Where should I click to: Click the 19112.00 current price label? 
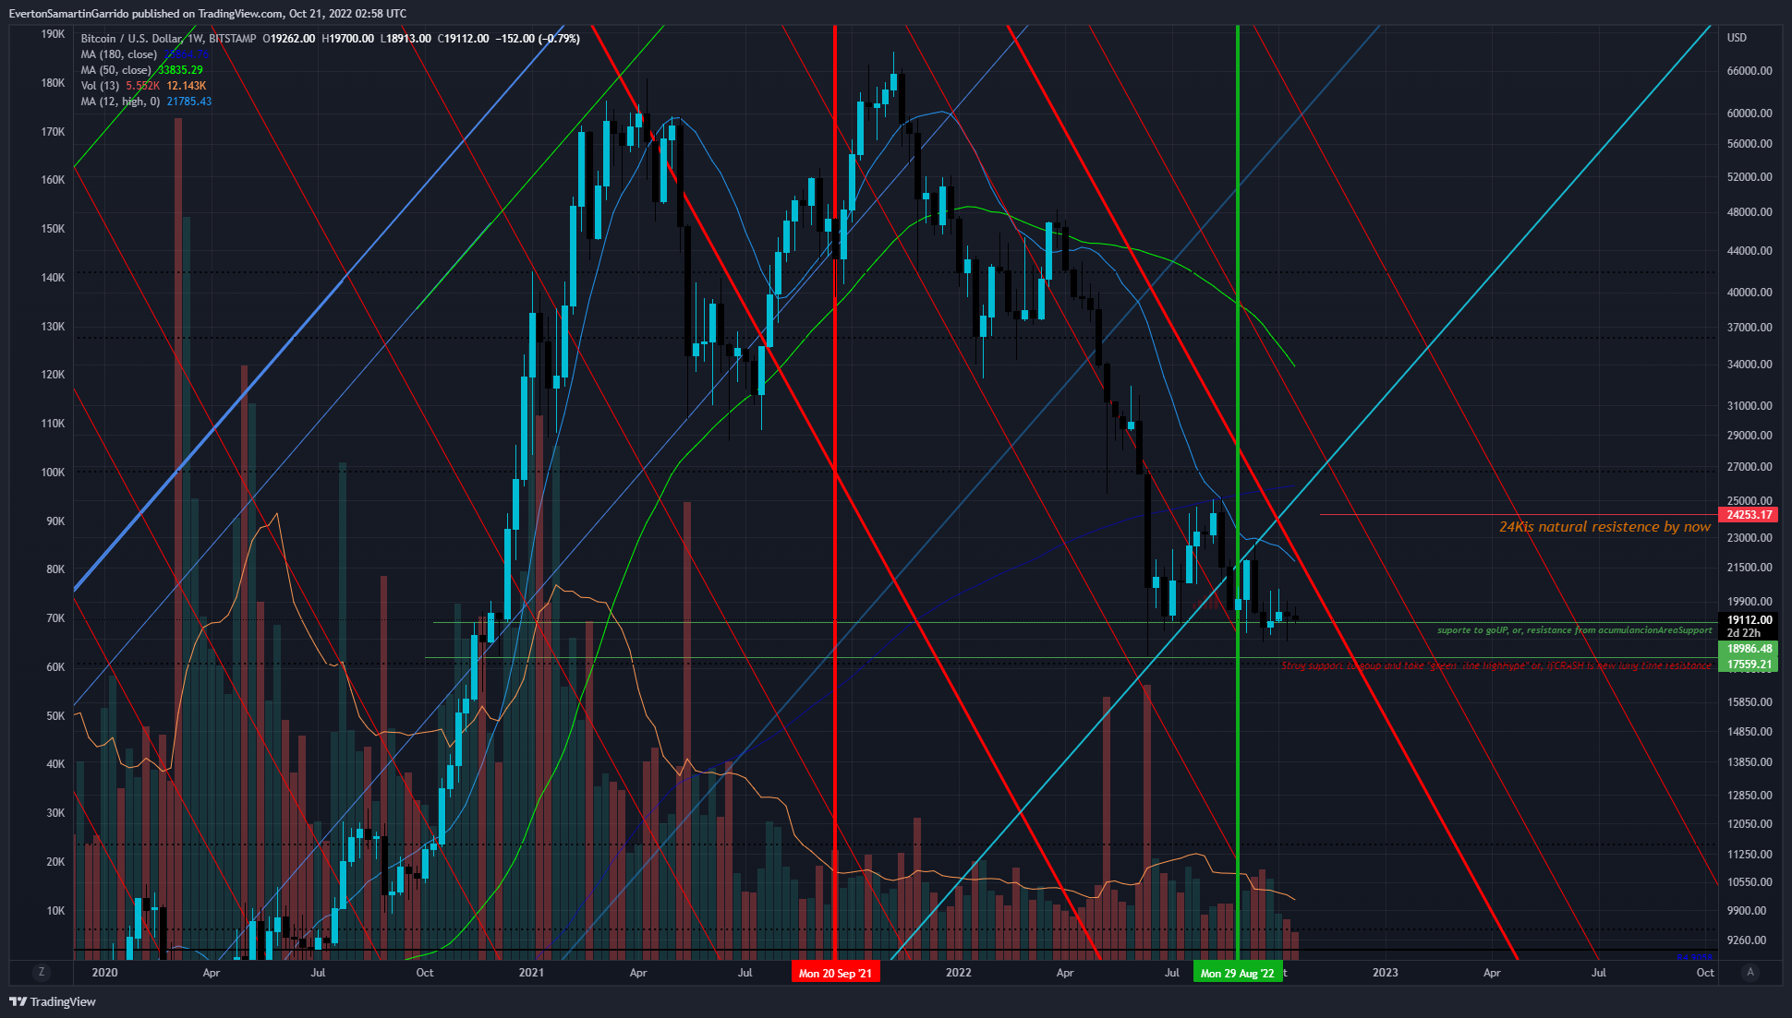pos(1749,620)
